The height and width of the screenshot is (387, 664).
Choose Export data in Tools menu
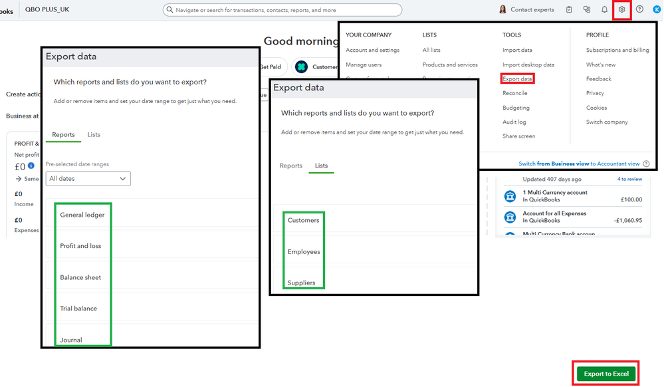(x=517, y=79)
